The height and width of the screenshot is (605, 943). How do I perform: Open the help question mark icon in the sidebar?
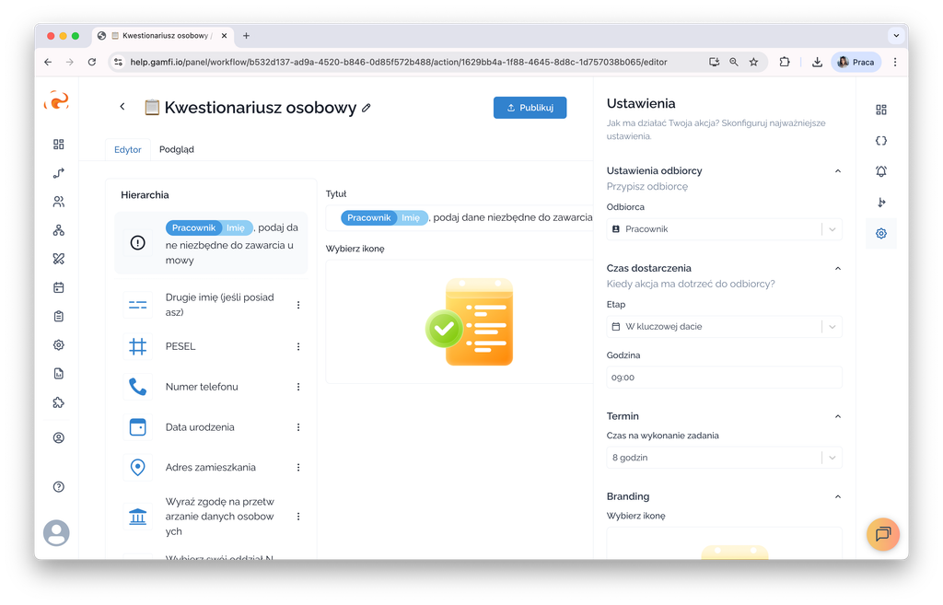coord(59,486)
